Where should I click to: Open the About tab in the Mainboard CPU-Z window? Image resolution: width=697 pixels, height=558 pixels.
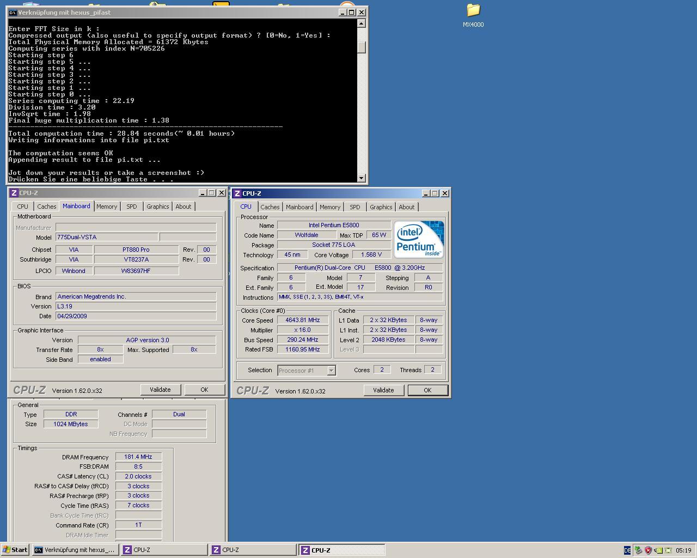tap(184, 207)
